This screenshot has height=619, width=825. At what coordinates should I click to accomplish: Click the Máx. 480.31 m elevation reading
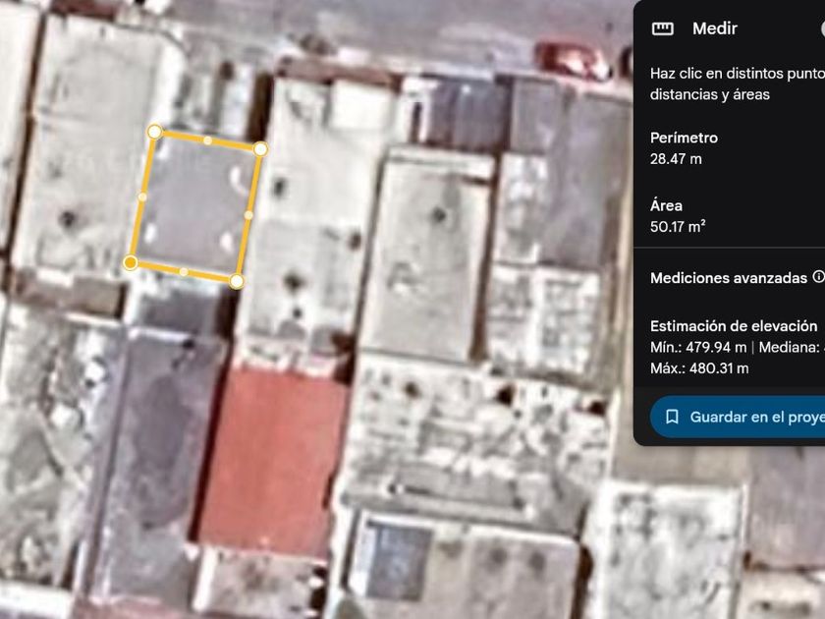[x=699, y=368]
